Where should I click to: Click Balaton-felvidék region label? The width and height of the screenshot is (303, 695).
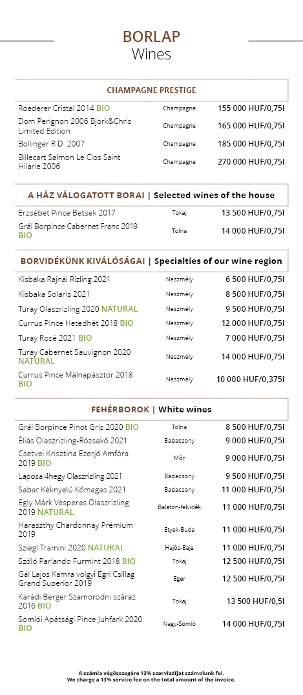pos(179,507)
